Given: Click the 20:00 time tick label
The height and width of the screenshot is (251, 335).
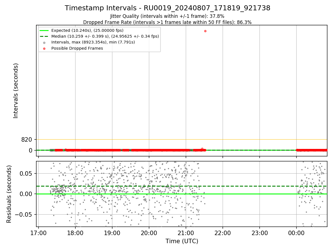Looking at the screenshot, I should point(149,233).
